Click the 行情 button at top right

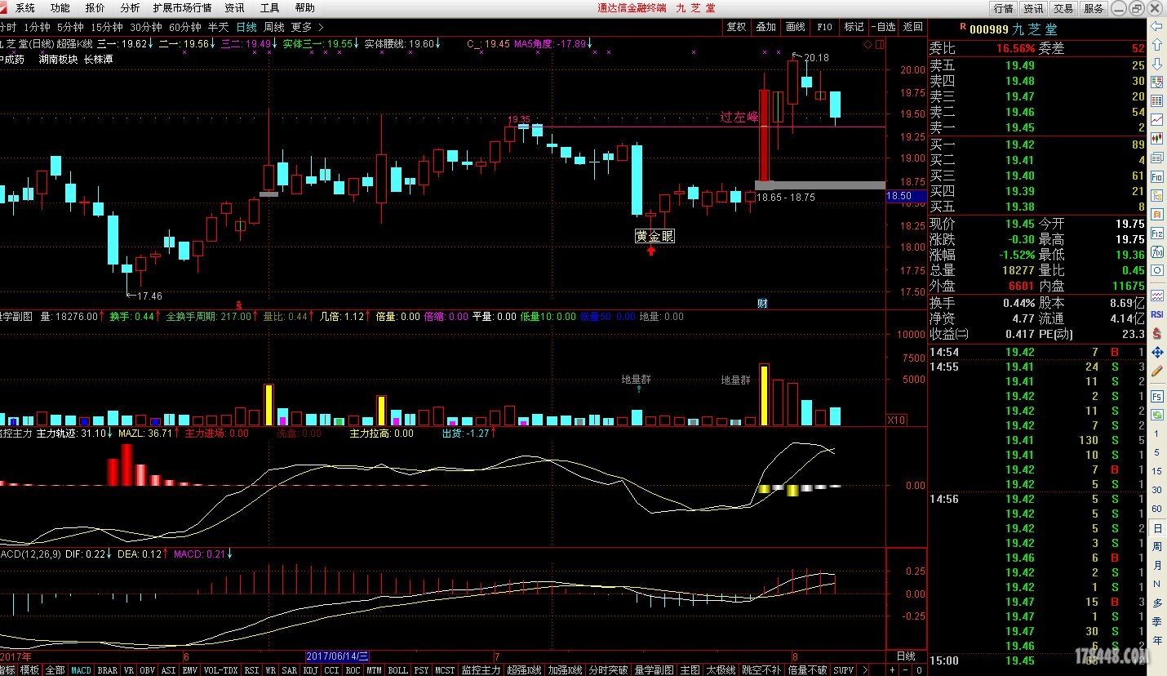click(1003, 8)
